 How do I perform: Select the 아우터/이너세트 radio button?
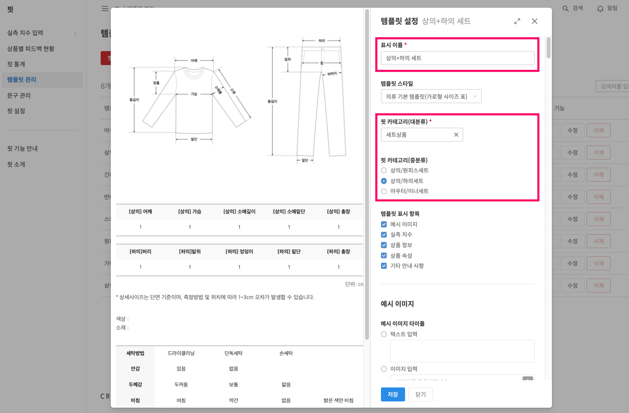[x=384, y=191]
